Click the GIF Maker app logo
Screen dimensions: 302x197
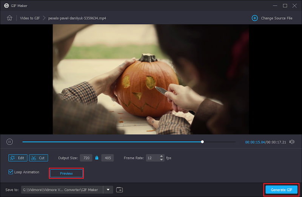[x=6, y=6]
